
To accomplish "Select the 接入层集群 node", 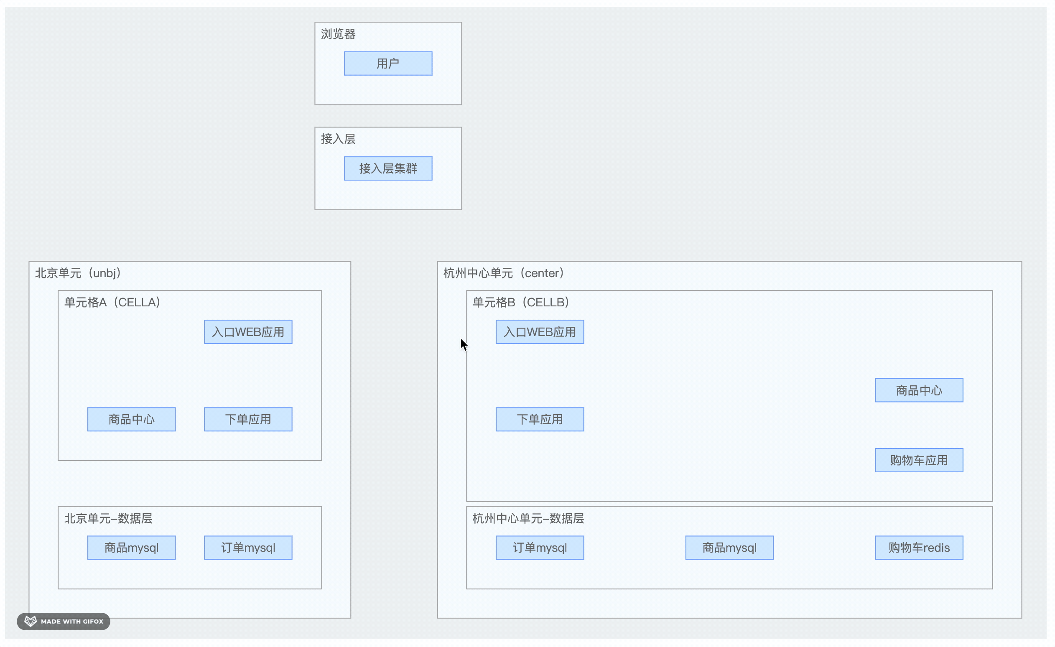I will 388,168.
